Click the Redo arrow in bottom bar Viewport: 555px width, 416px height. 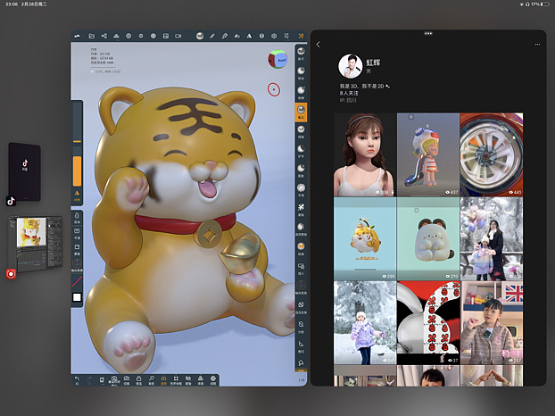point(89,380)
